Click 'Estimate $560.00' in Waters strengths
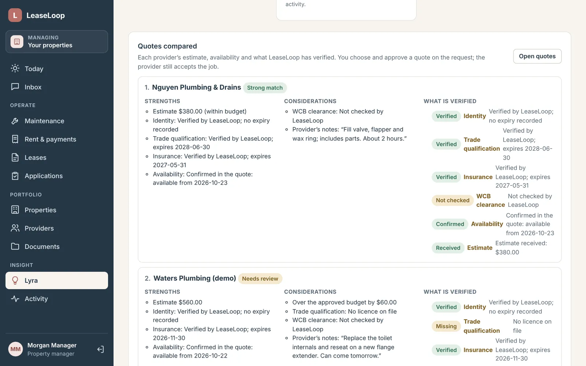The height and width of the screenshot is (366, 586). point(178,302)
